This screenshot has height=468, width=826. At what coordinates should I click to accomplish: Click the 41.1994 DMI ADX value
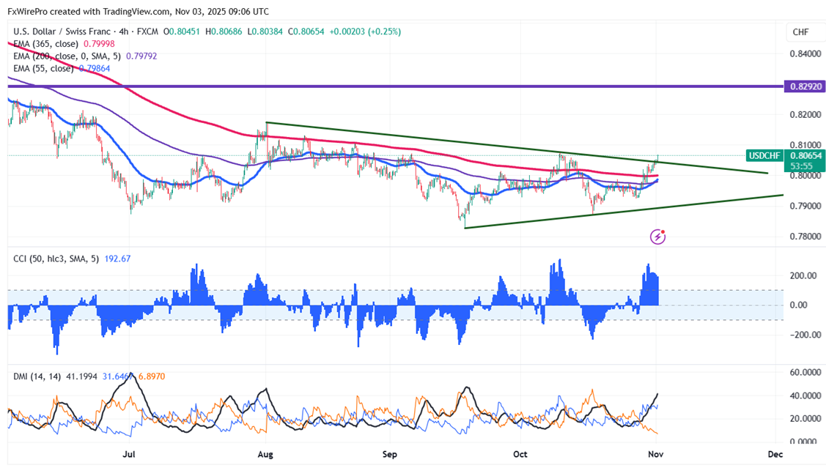(81, 376)
